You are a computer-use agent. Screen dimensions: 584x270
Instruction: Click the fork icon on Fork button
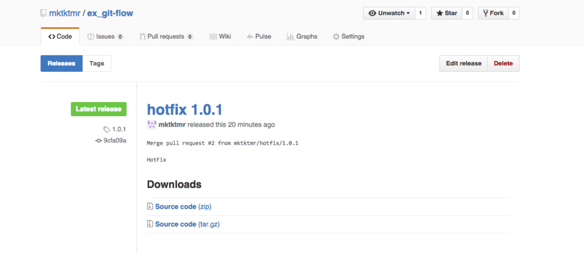(x=486, y=13)
